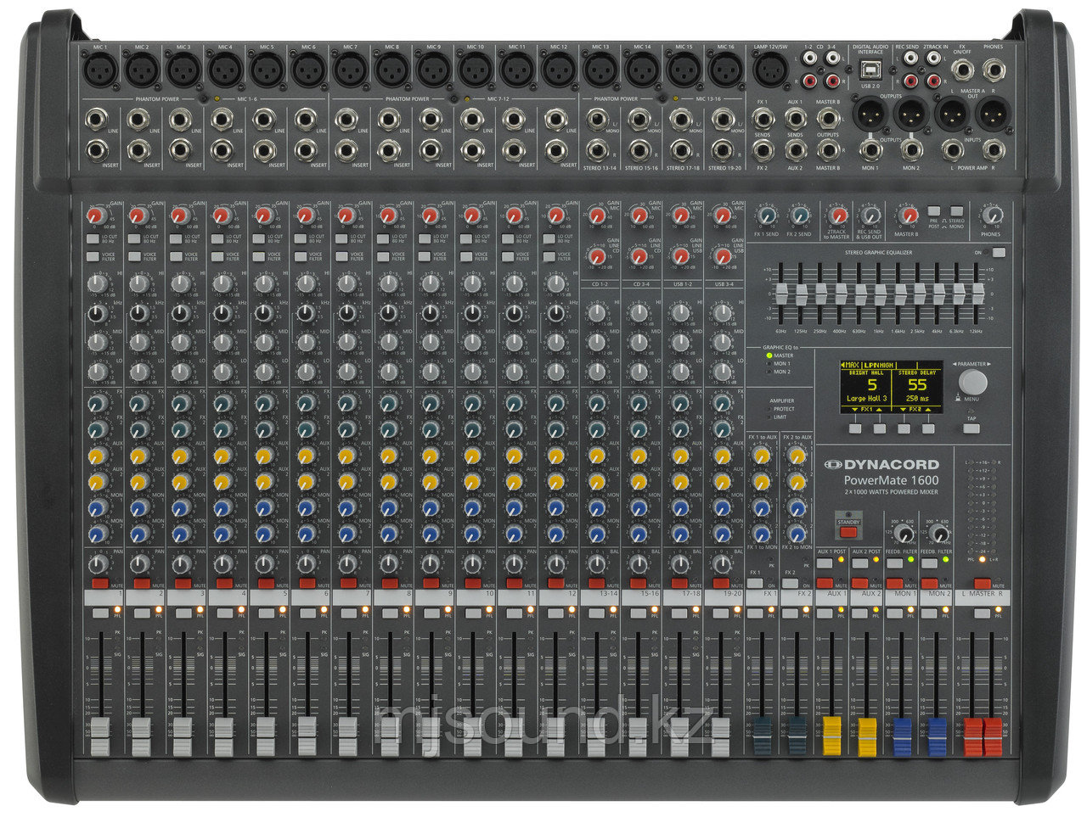Grab the channel 10 fader
This screenshot has height=834, width=1087.
click(473, 735)
